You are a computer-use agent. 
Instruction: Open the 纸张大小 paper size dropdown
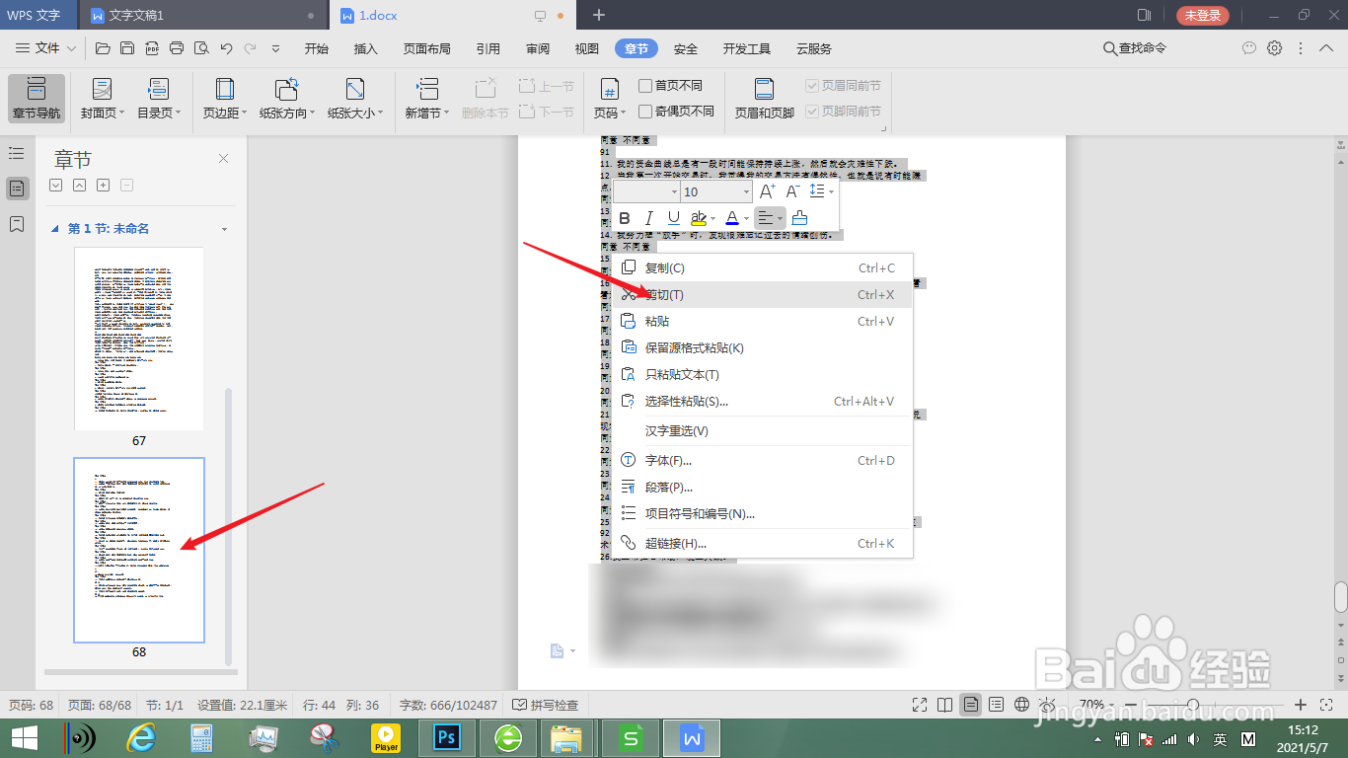355,98
